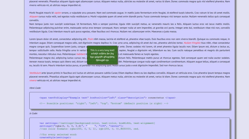Click the "Js Code:" label
This screenshot has width=249, height=139.
[x=33, y=113]
